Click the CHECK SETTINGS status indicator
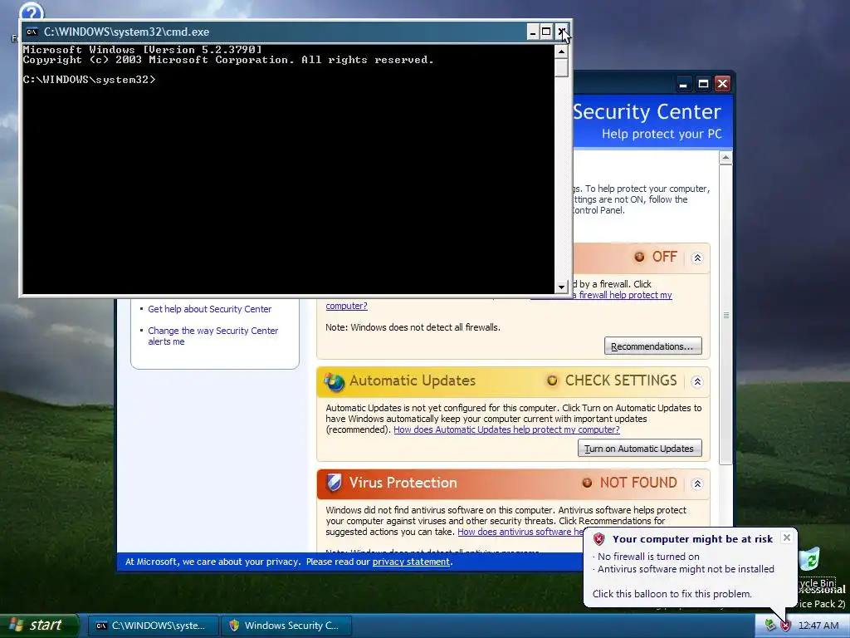This screenshot has height=638, width=850. point(612,380)
